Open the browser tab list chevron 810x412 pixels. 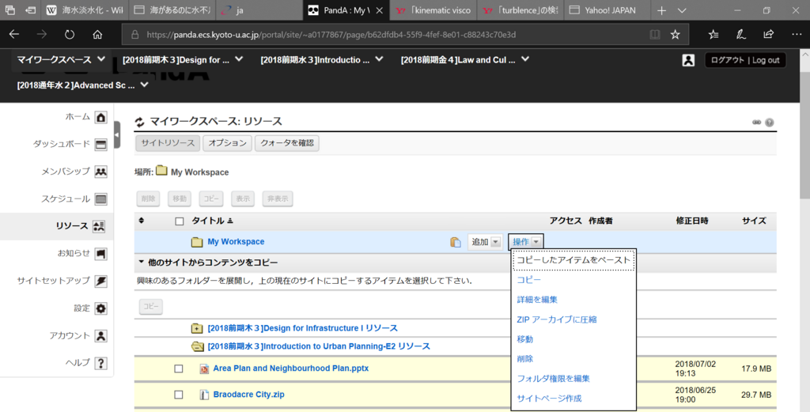tap(682, 10)
